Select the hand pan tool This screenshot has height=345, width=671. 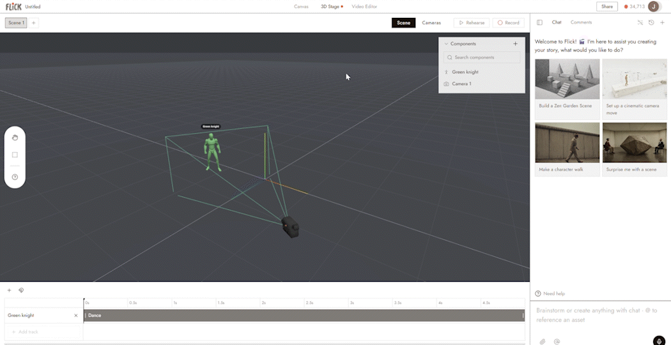tap(15, 137)
